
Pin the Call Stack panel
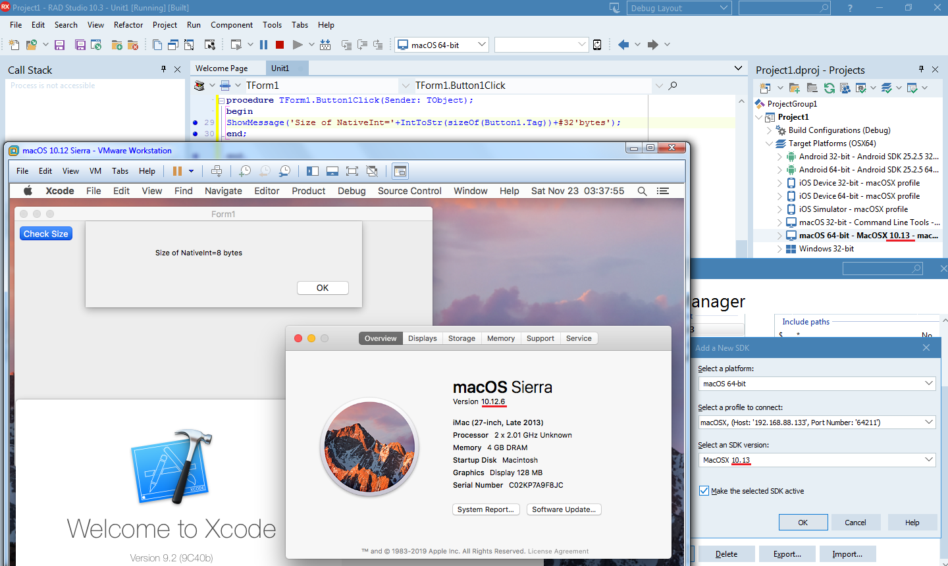click(164, 69)
